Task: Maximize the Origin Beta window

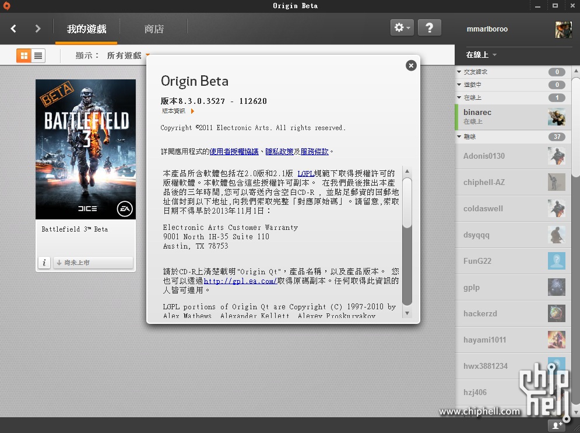Action: tap(555, 6)
